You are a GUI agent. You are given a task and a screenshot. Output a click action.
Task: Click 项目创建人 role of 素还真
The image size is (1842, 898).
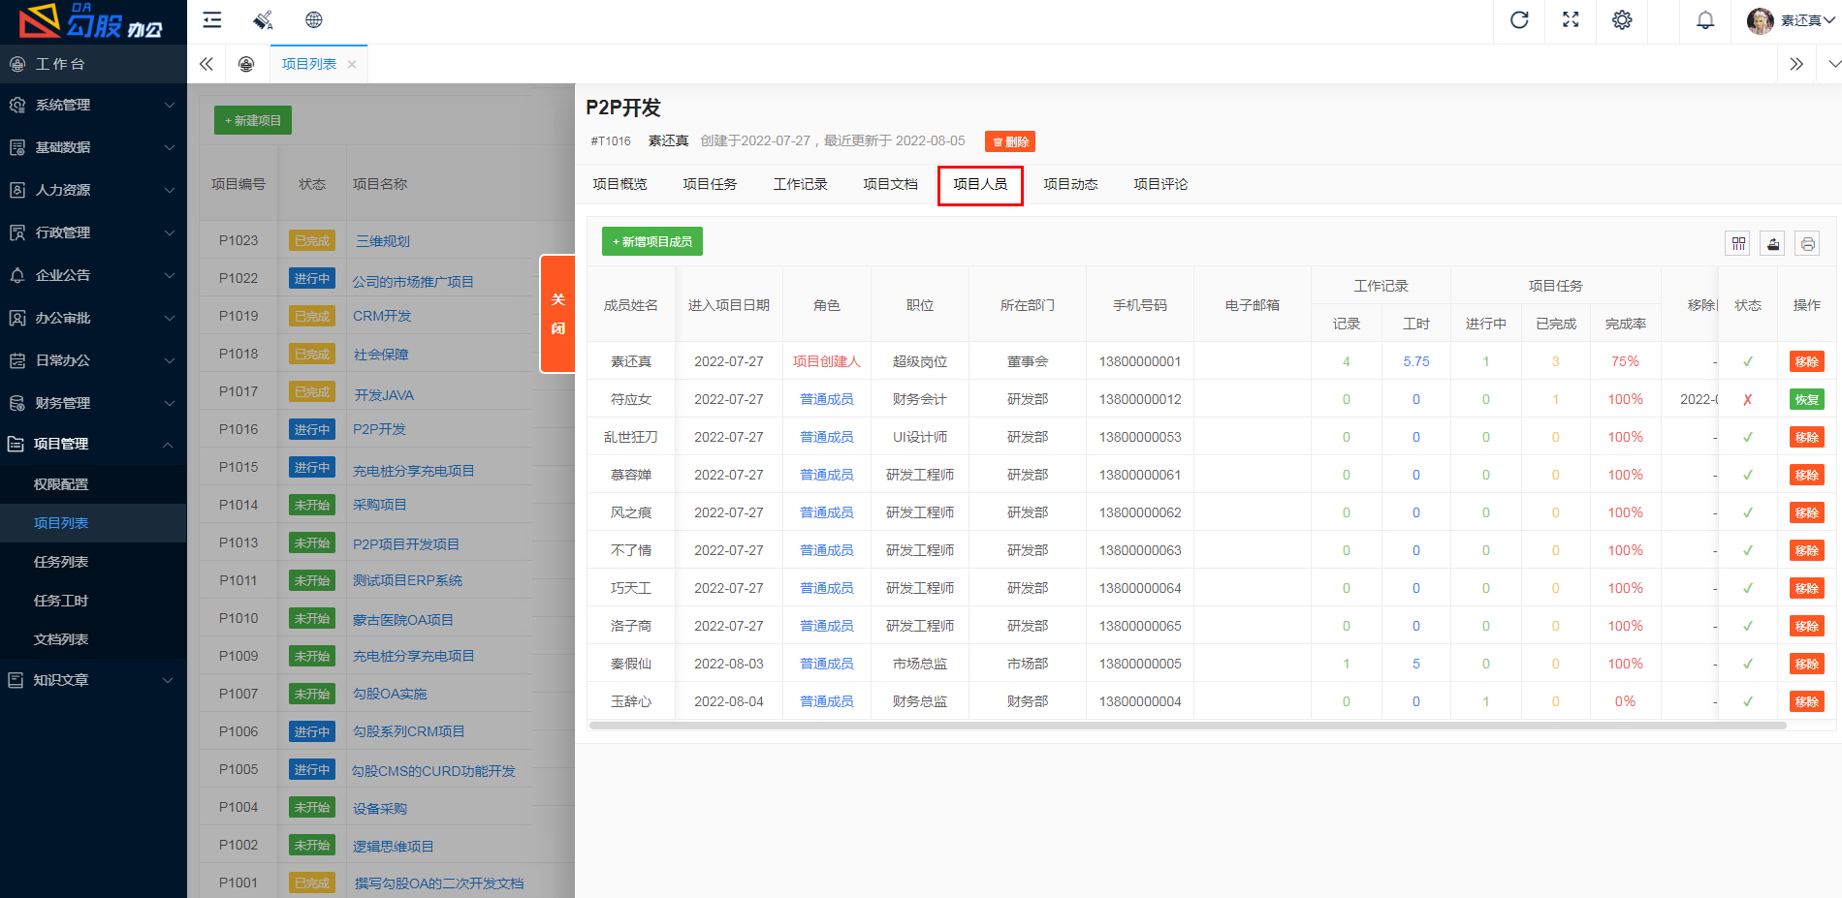point(827,361)
